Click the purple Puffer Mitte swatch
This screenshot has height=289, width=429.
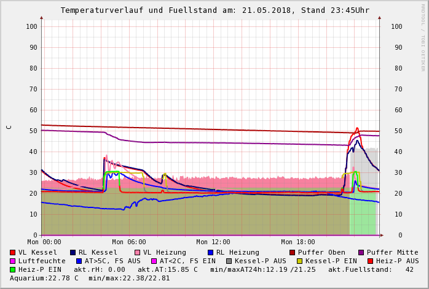[361, 252]
